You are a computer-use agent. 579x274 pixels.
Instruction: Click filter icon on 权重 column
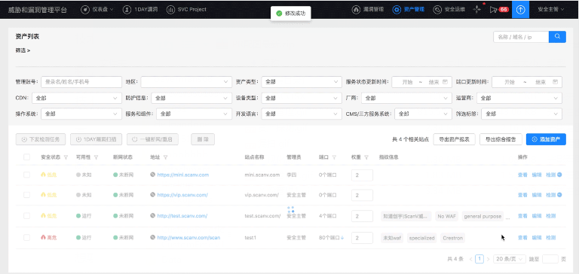click(366, 157)
